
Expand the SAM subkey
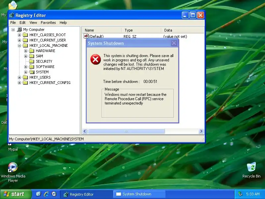pos(26,56)
